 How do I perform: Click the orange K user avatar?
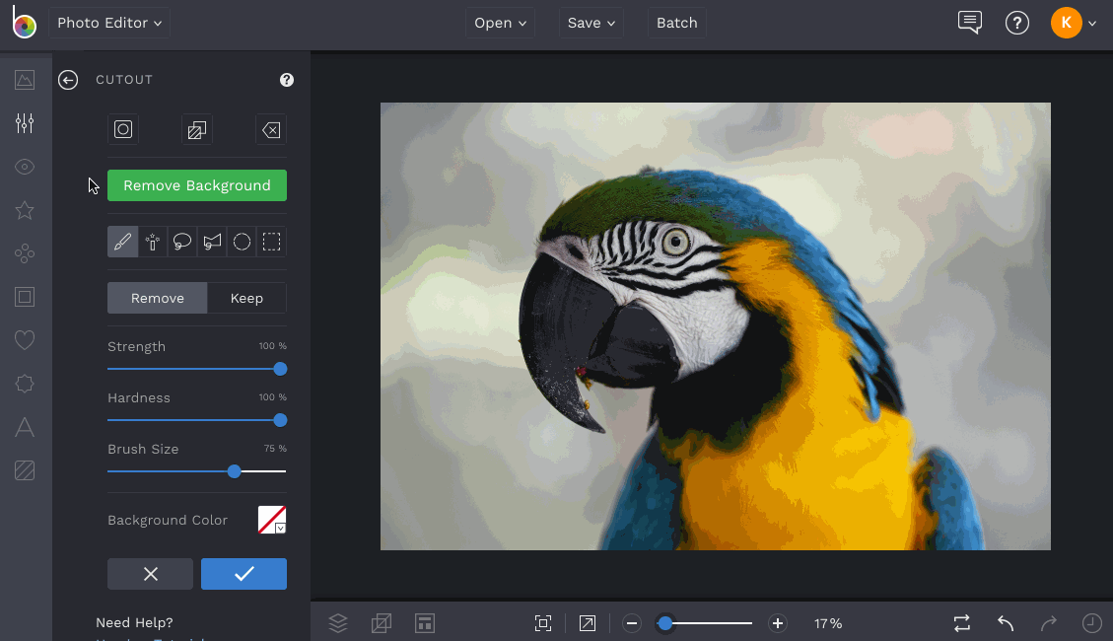[x=1066, y=23]
